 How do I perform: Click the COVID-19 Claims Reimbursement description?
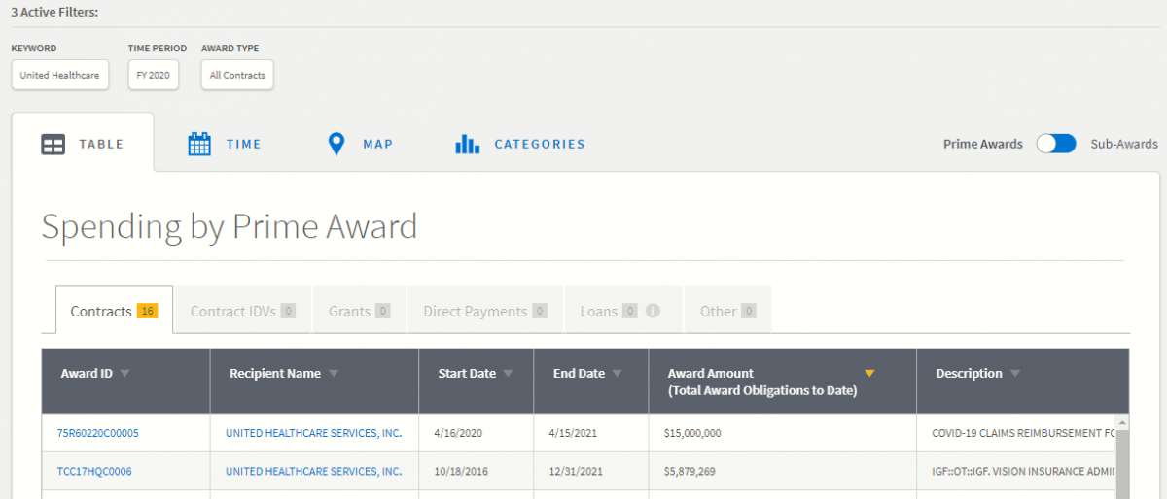coord(1022,433)
